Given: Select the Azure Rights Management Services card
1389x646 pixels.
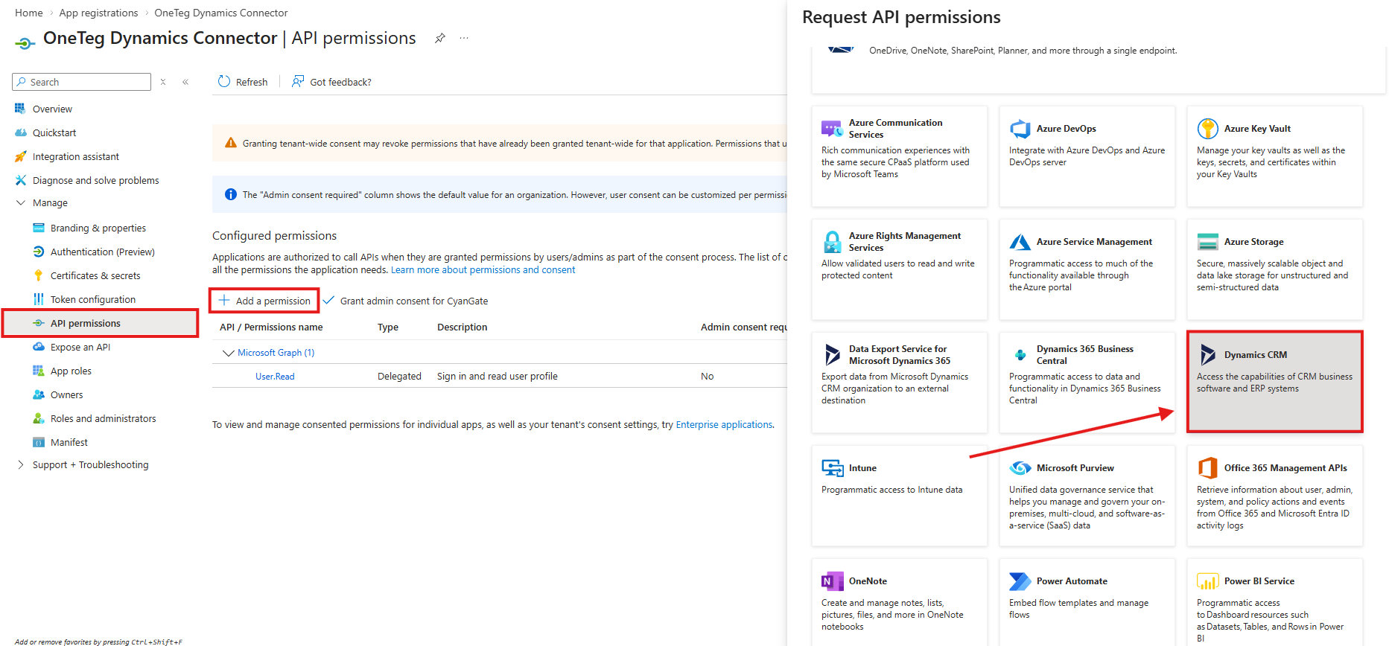Looking at the screenshot, I should pos(899,269).
